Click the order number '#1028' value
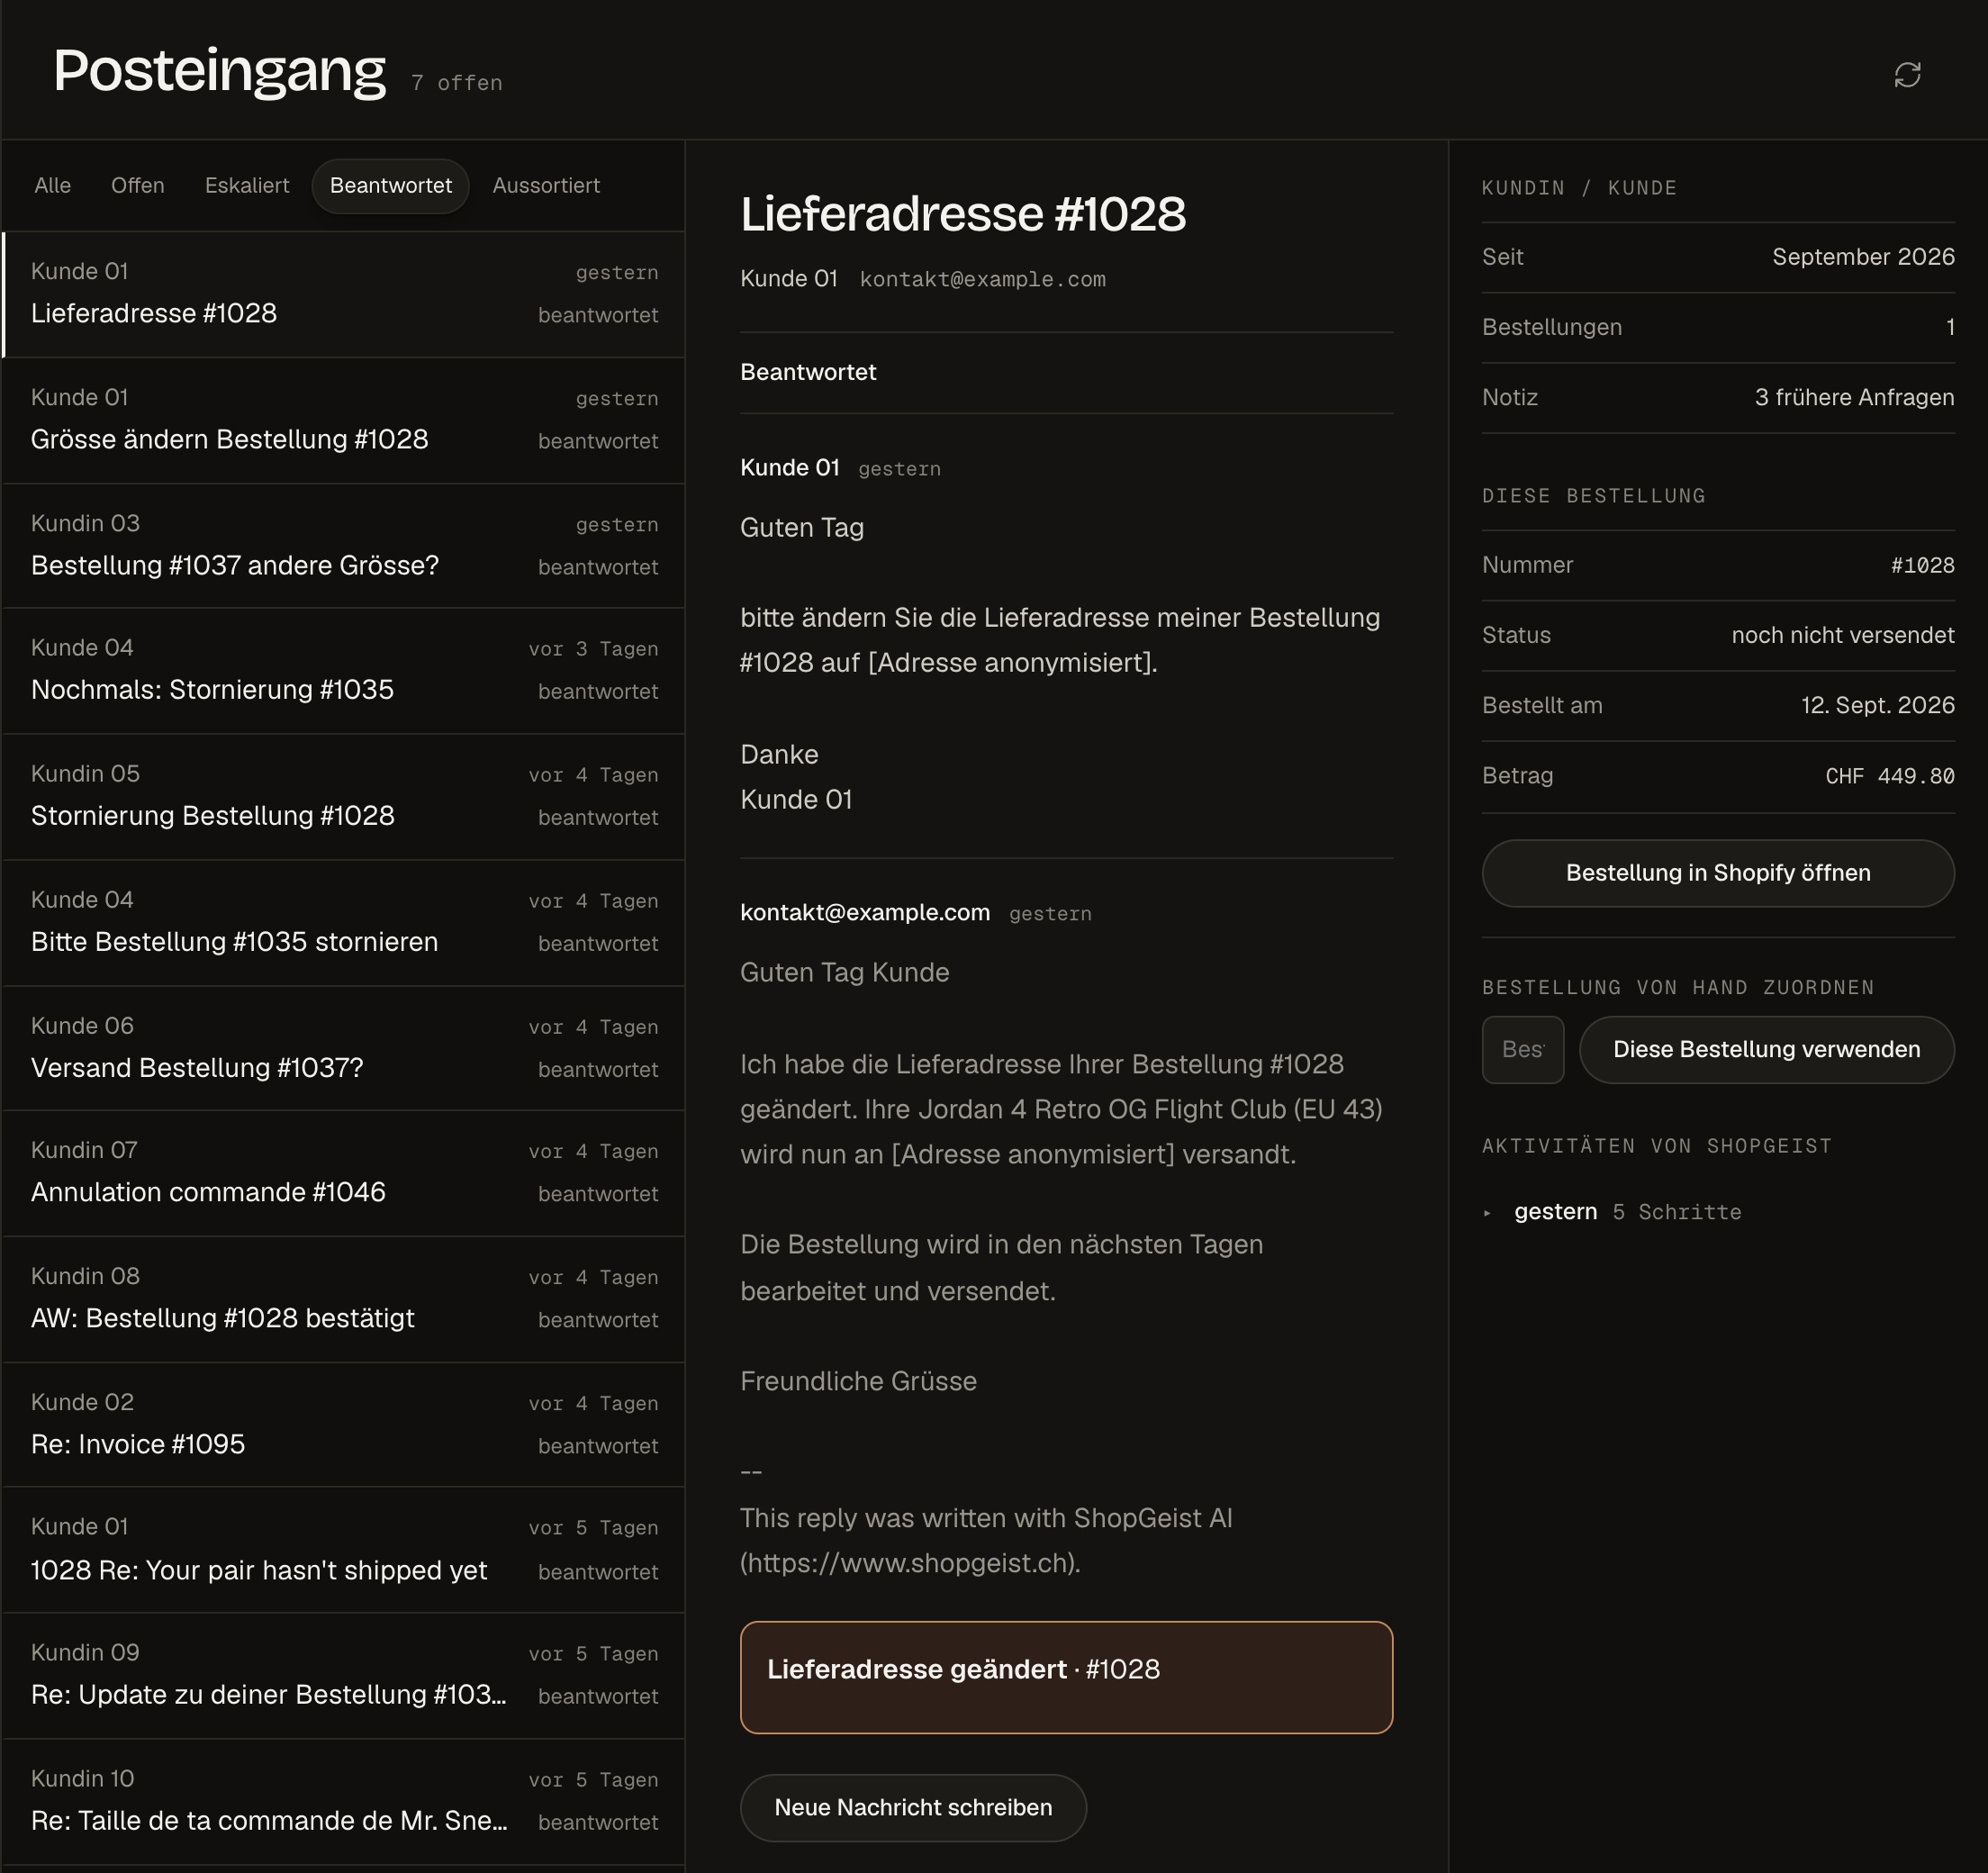This screenshot has height=1873, width=1988. tap(1922, 565)
